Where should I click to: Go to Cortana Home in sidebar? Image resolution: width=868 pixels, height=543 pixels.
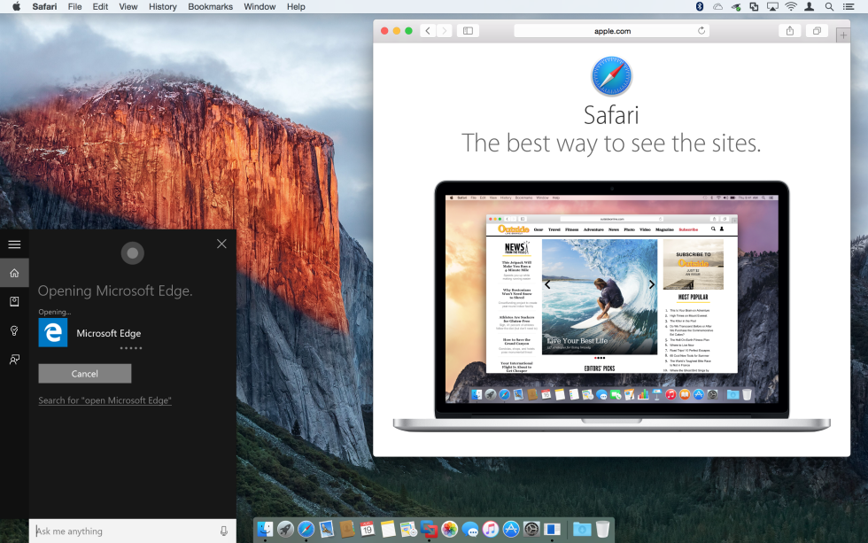tap(14, 273)
